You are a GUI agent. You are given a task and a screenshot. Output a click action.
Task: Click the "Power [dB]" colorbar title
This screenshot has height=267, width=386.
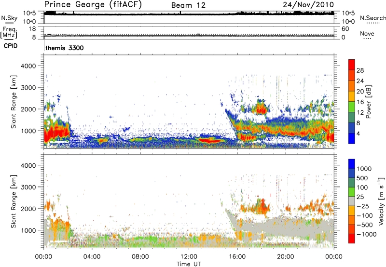click(x=369, y=102)
